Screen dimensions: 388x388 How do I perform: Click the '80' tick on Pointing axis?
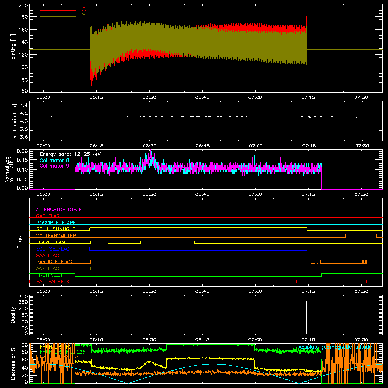[25, 80]
